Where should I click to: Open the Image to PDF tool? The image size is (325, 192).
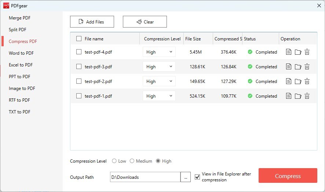pyautogui.click(x=22, y=88)
